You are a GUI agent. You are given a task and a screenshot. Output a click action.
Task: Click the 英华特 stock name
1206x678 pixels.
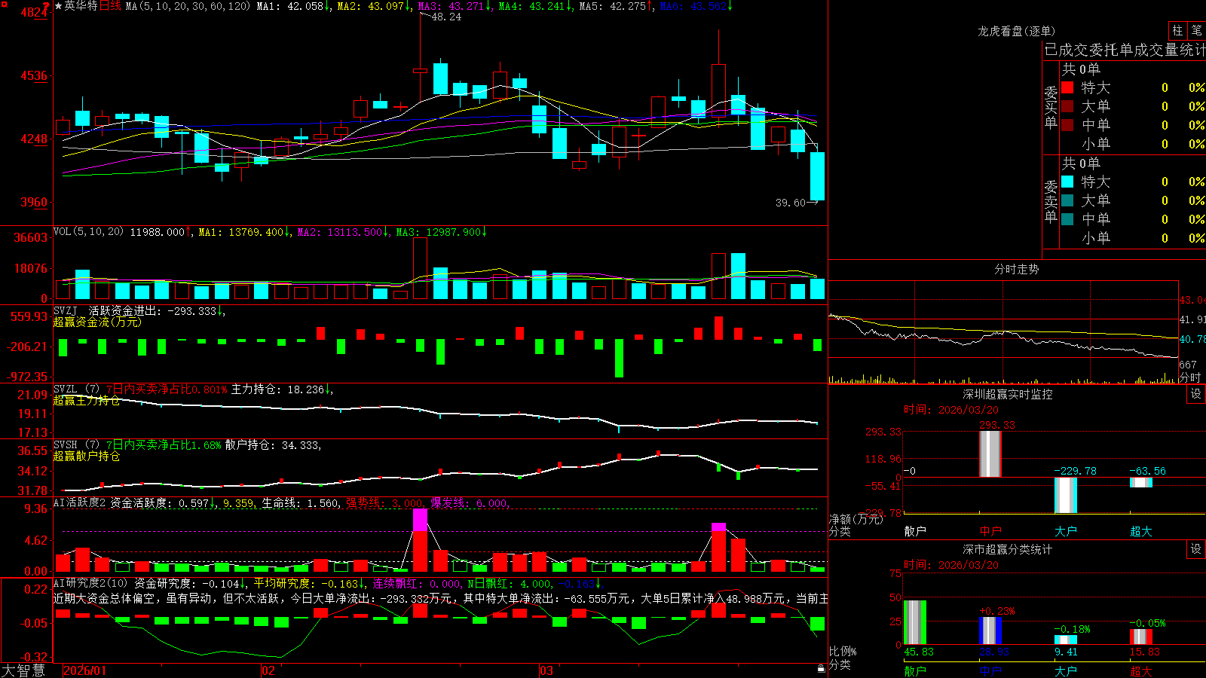pos(81,6)
